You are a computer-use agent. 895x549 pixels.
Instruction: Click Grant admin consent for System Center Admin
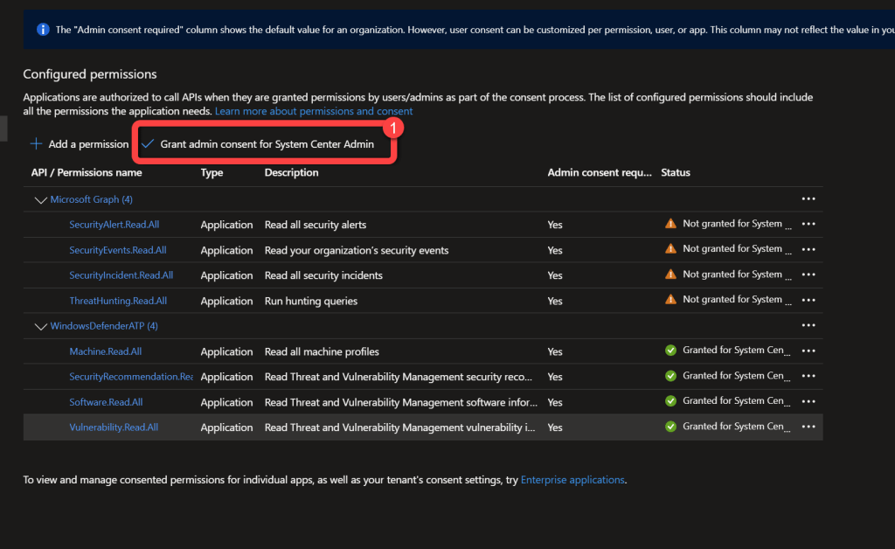[x=267, y=144]
